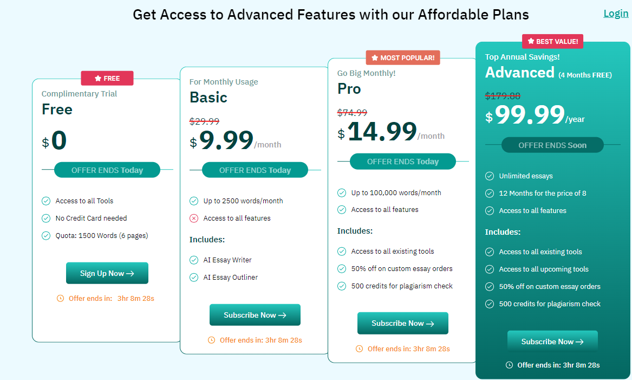Screen dimensions: 632x380
Task: Click the check icon beside AI Essay Outliner
Action: pos(194,278)
